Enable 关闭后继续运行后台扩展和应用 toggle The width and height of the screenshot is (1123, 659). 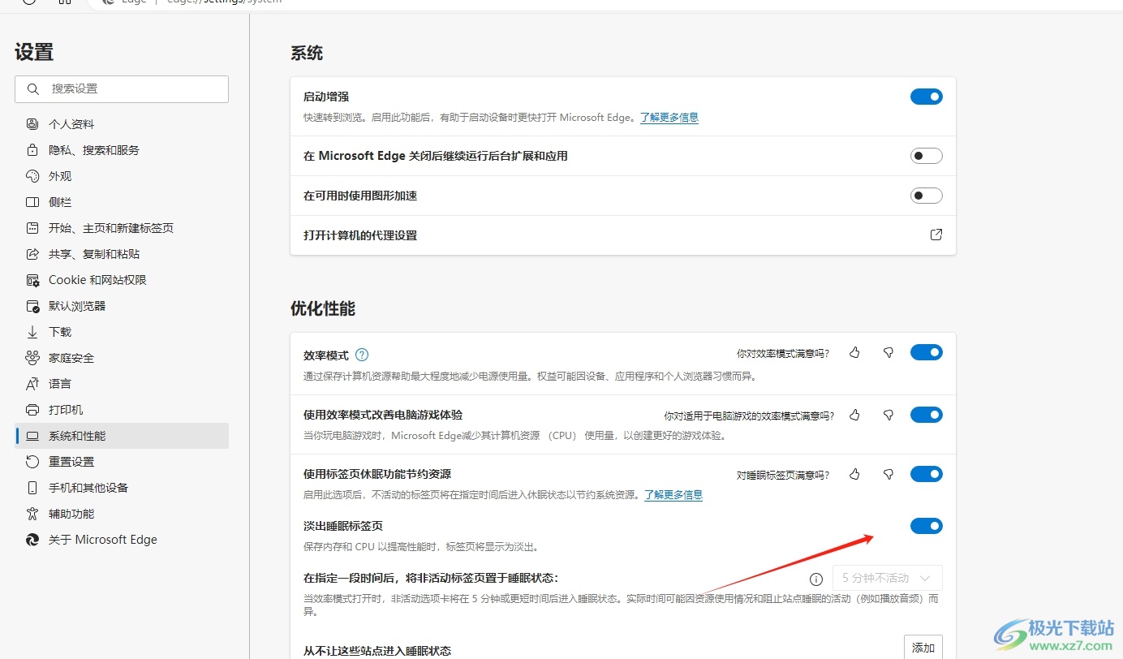coord(927,156)
